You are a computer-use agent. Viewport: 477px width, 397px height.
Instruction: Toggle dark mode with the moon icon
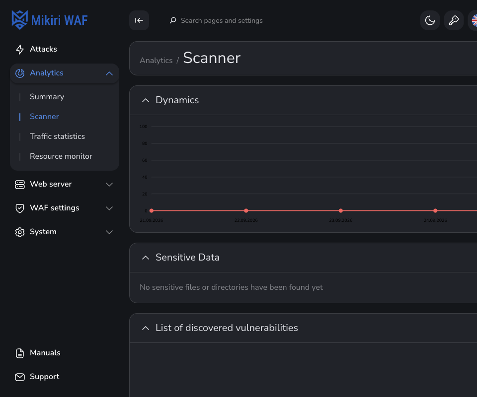[430, 20]
